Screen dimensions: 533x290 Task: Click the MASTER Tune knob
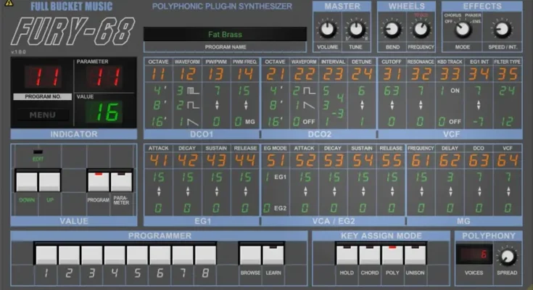point(356,30)
